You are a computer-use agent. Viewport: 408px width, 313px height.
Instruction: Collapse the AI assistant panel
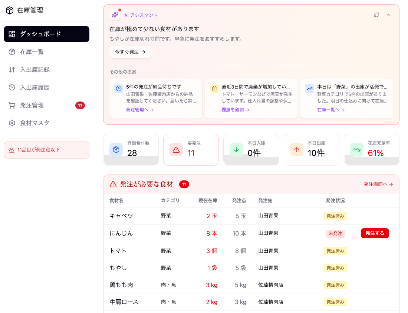(388, 15)
